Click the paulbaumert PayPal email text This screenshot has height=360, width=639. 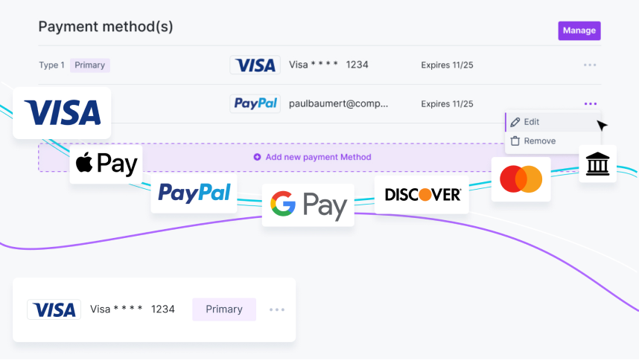tap(338, 104)
